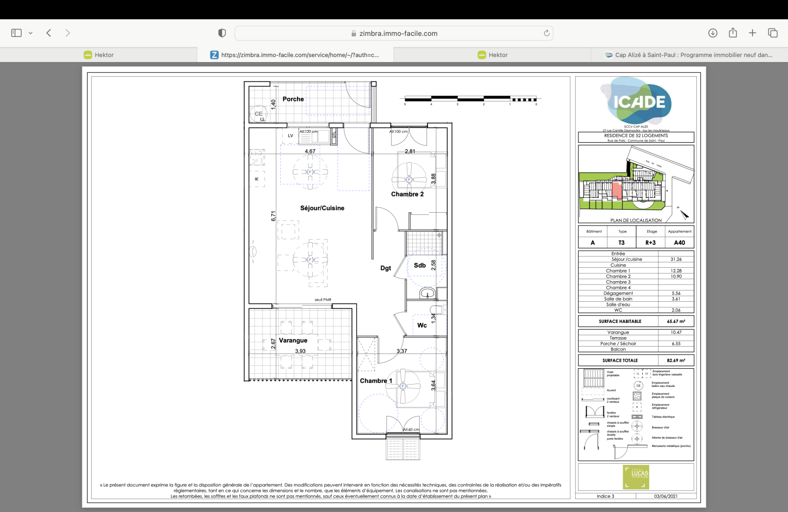Open the sidebar options dropdown chevron
Viewport: 788px width, 512px height.
click(x=31, y=33)
